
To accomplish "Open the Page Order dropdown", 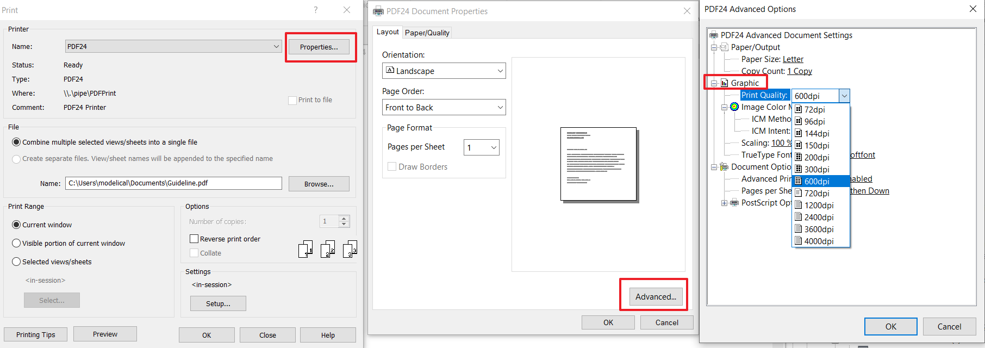I will coord(444,107).
